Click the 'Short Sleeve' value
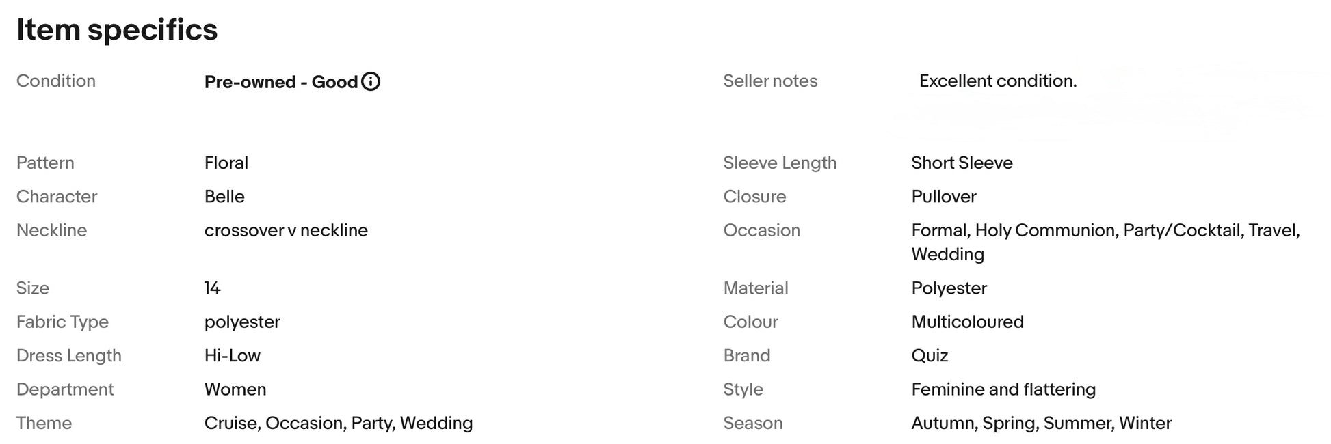Viewport: 1331px width, 444px height. [x=962, y=163]
